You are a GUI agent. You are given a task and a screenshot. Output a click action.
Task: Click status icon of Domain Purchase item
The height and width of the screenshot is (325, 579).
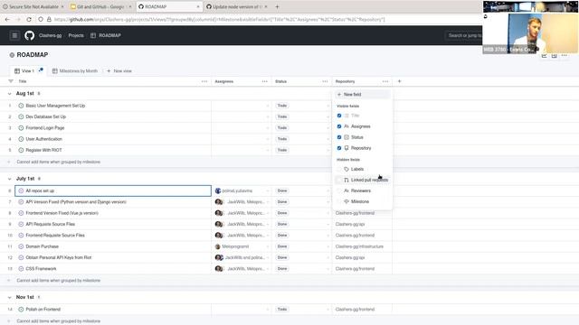(21, 246)
